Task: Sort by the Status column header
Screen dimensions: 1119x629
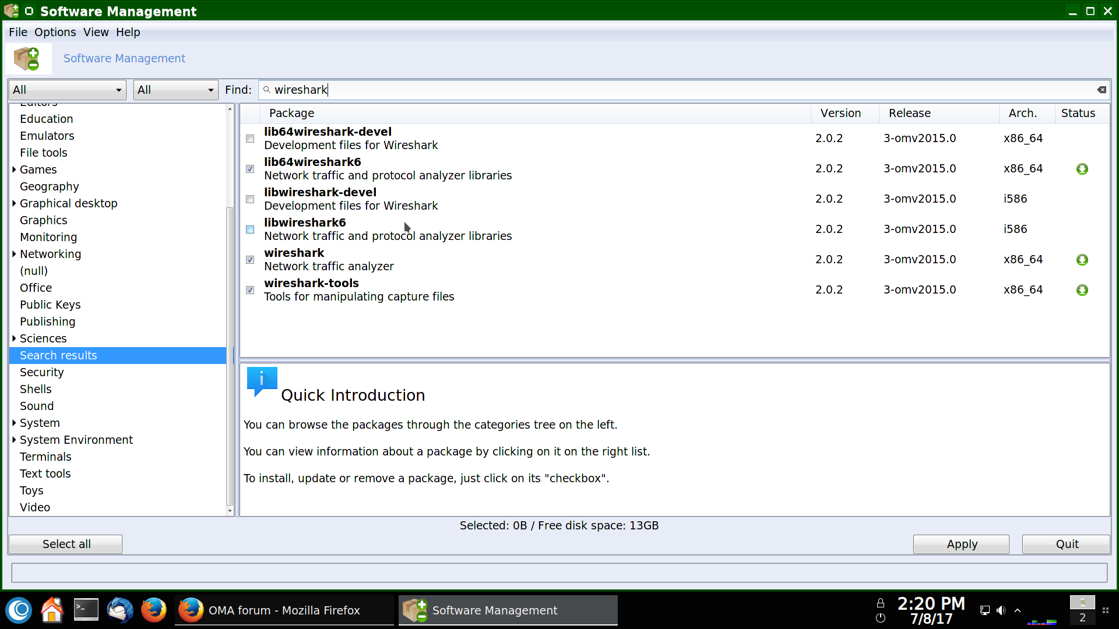Action: click(1082, 113)
